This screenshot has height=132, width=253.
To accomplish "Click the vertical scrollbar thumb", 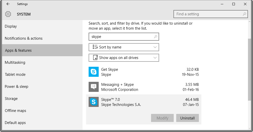I will click(249, 70).
